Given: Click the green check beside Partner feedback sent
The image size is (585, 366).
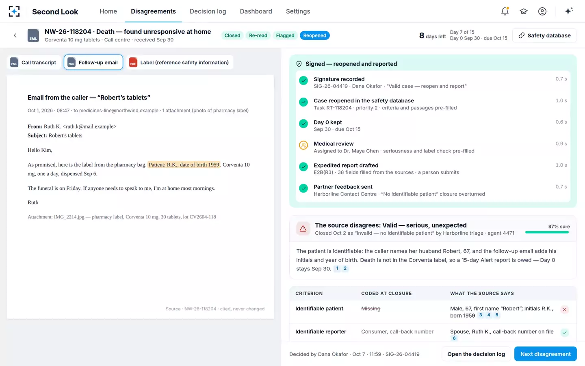Looking at the screenshot, I should 303,188.
